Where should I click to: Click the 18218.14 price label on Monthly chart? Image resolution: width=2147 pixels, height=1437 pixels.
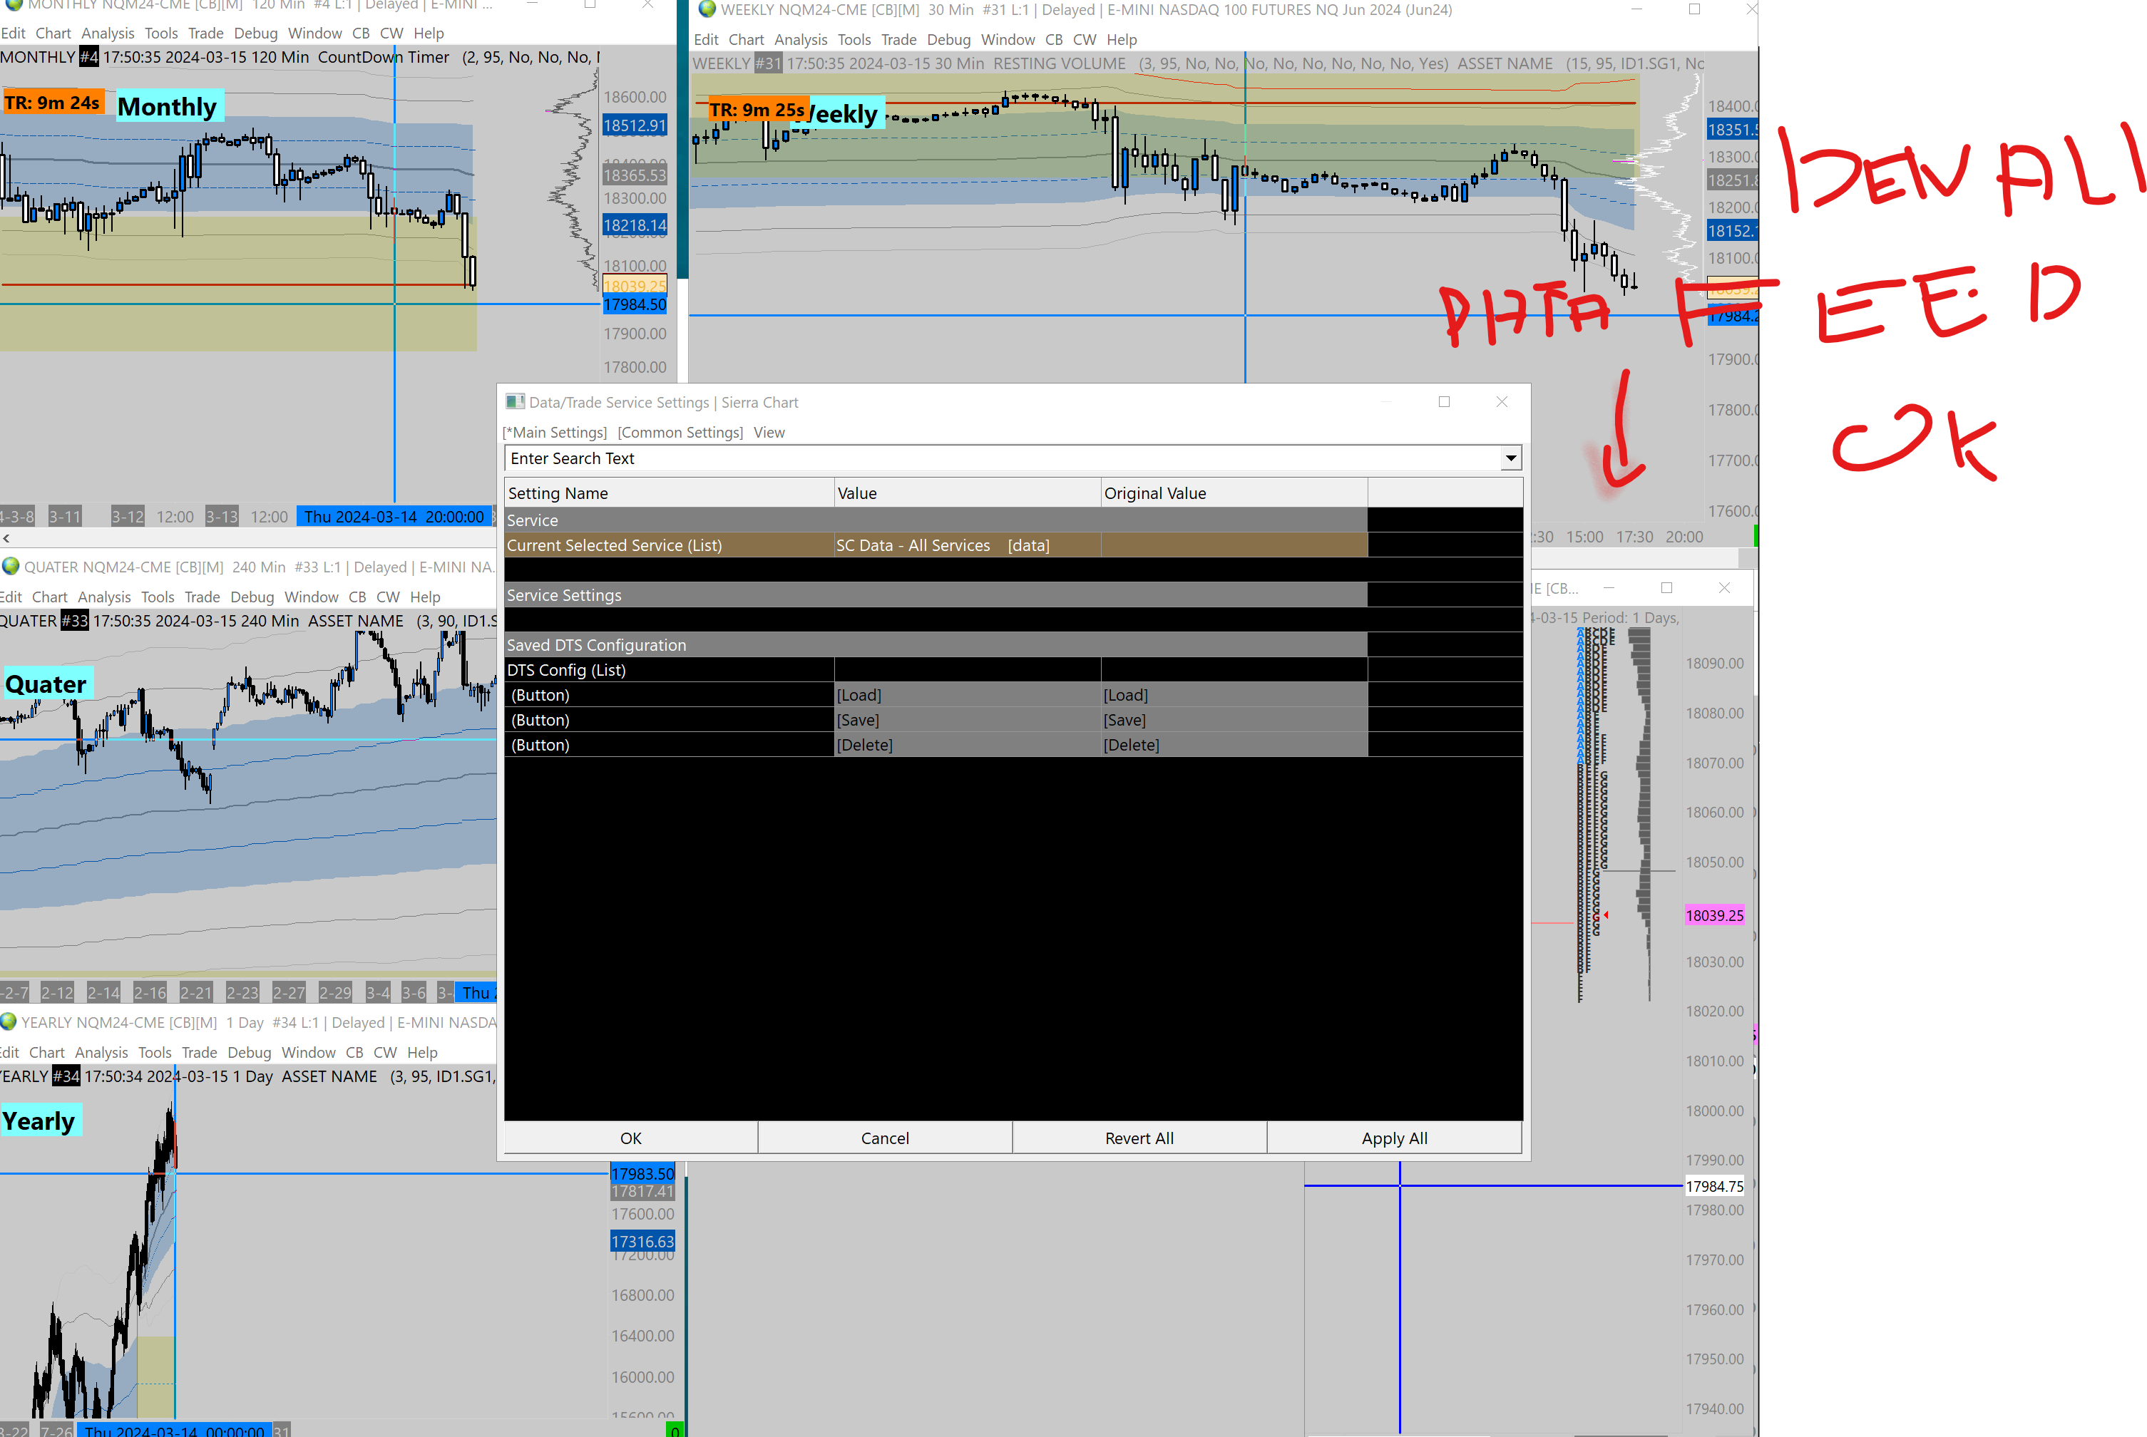[635, 225]
